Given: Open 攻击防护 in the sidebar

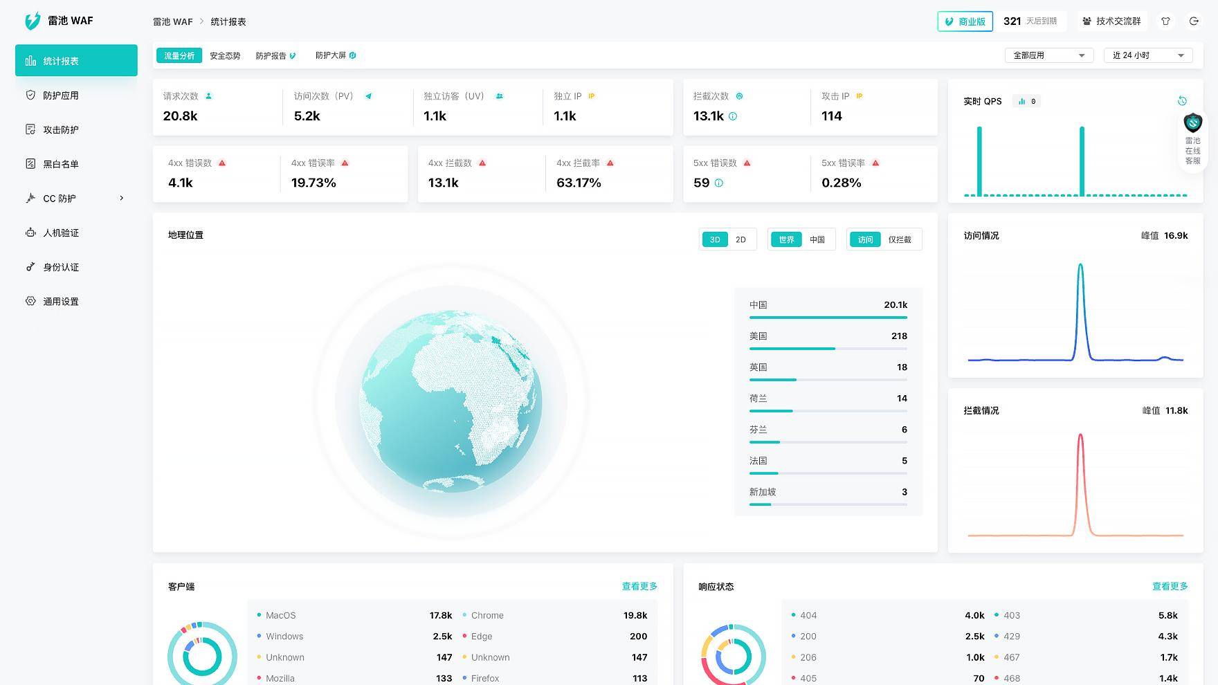Looking at the screenshot, I should point(61,130).
